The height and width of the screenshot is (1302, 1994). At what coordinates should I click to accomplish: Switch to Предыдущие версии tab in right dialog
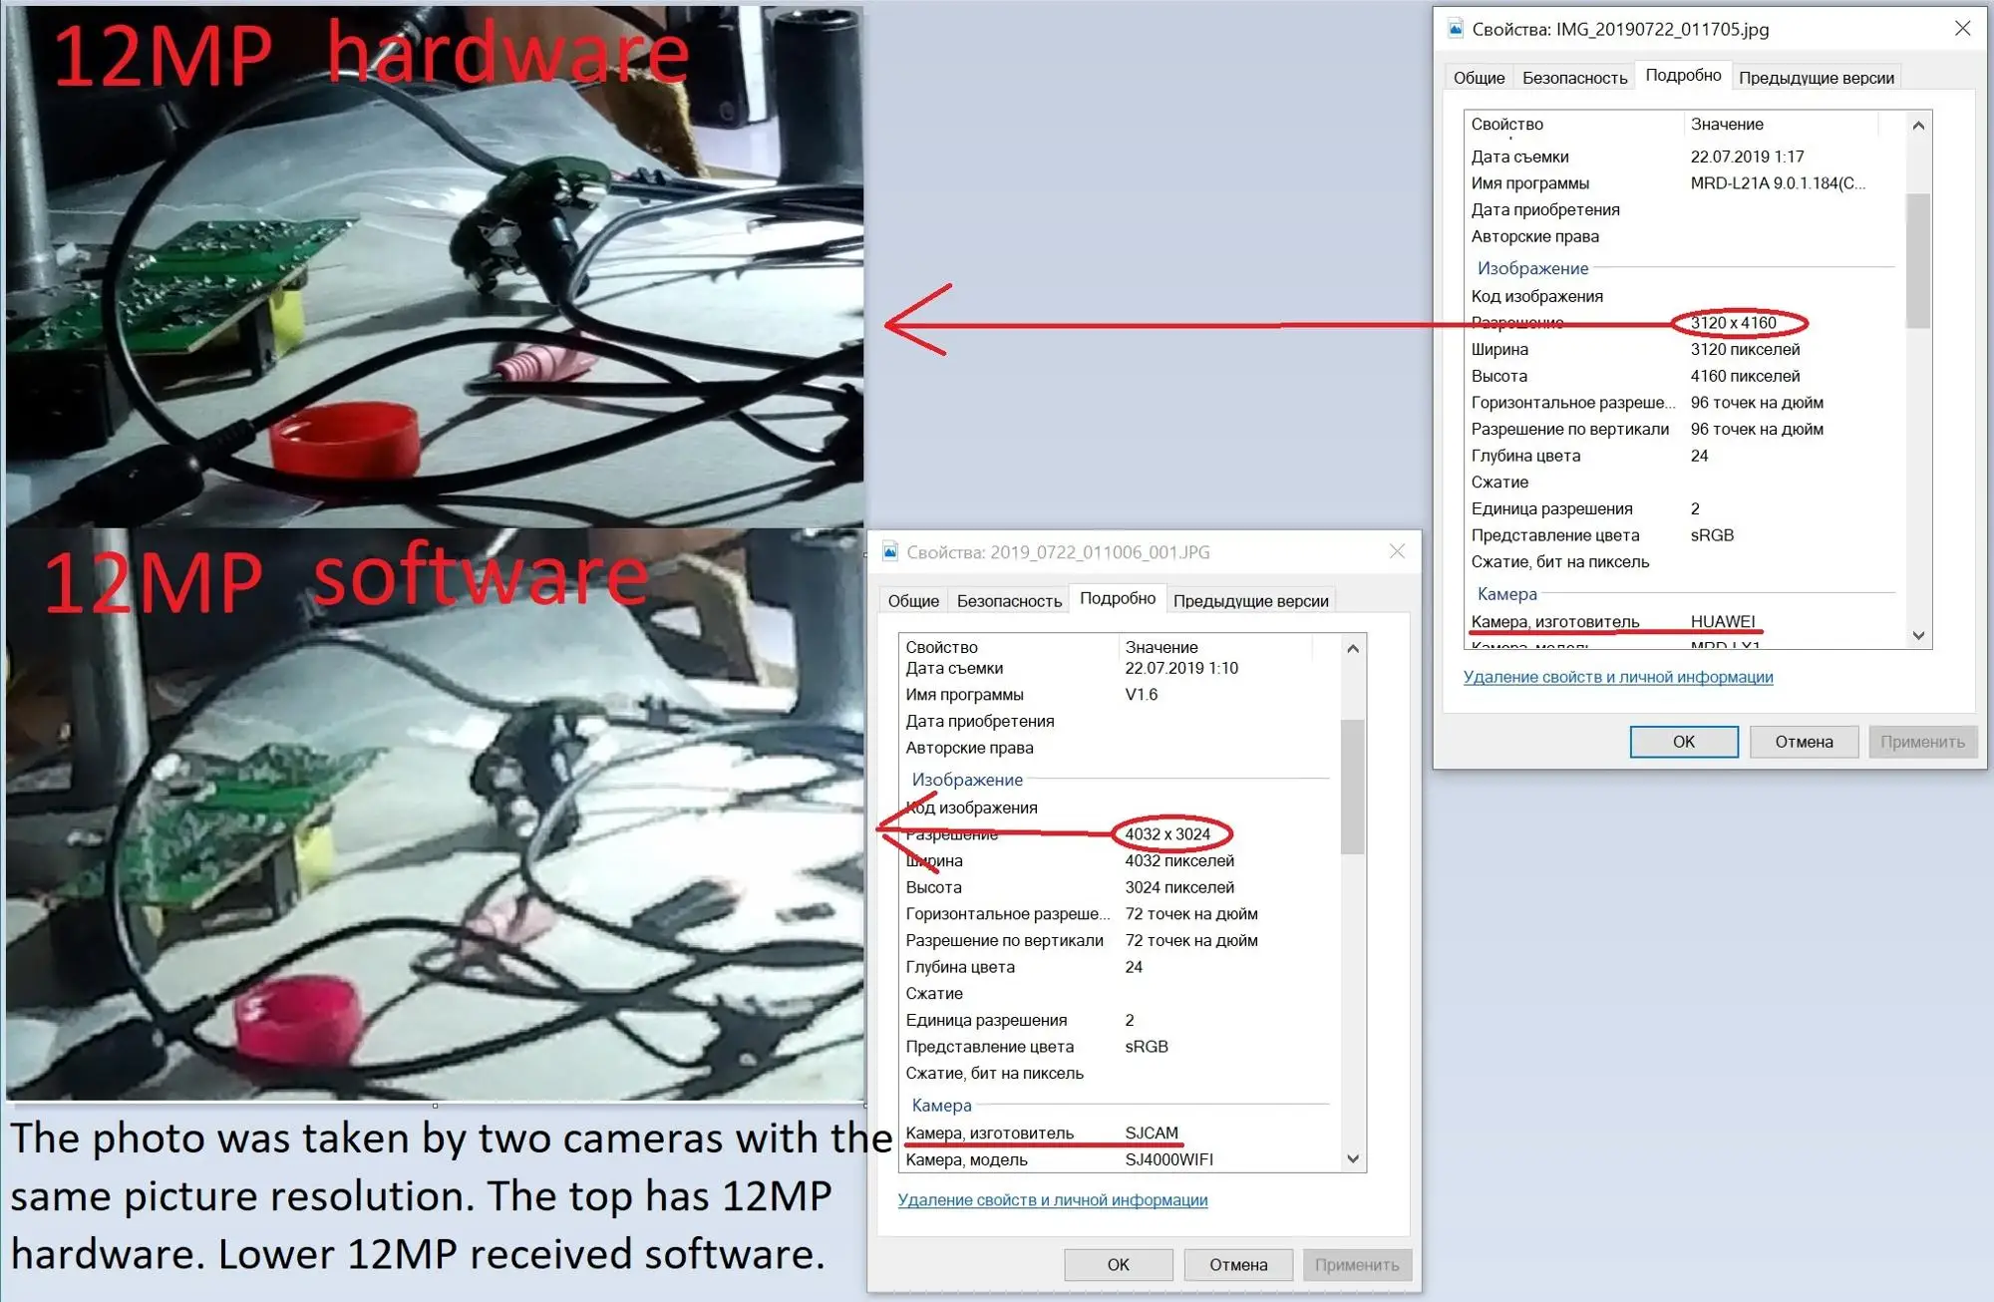coord(1816,78)
